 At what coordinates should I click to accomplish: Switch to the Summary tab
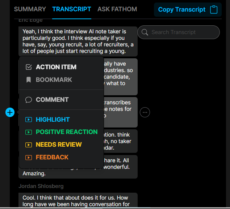pos(30,9)
